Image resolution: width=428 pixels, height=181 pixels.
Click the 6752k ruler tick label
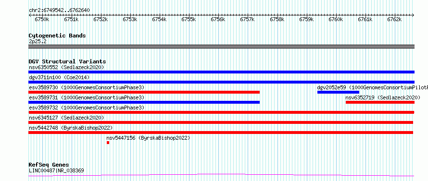pos(101,20)
